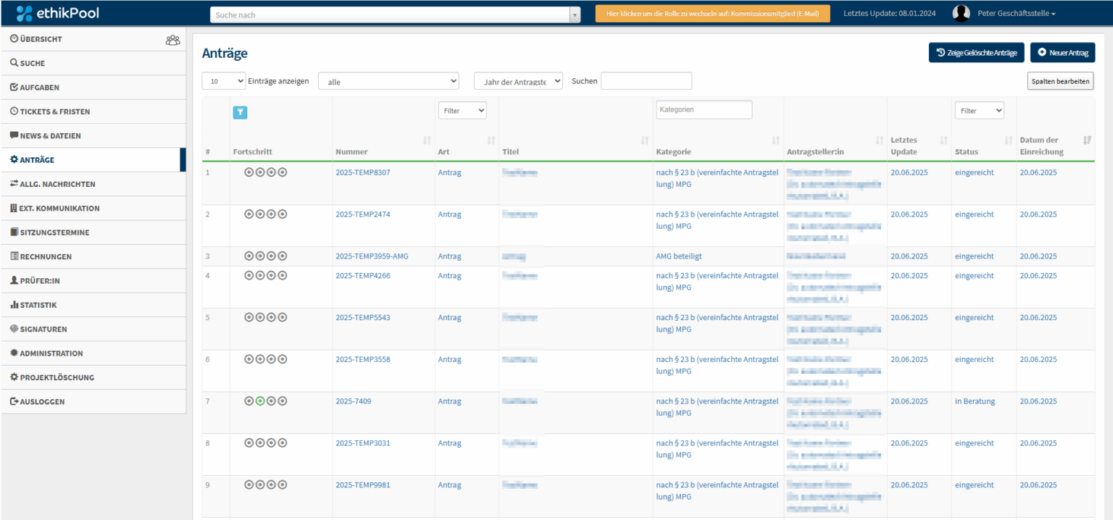Sort the table by the Nummer column

[427, 140]
